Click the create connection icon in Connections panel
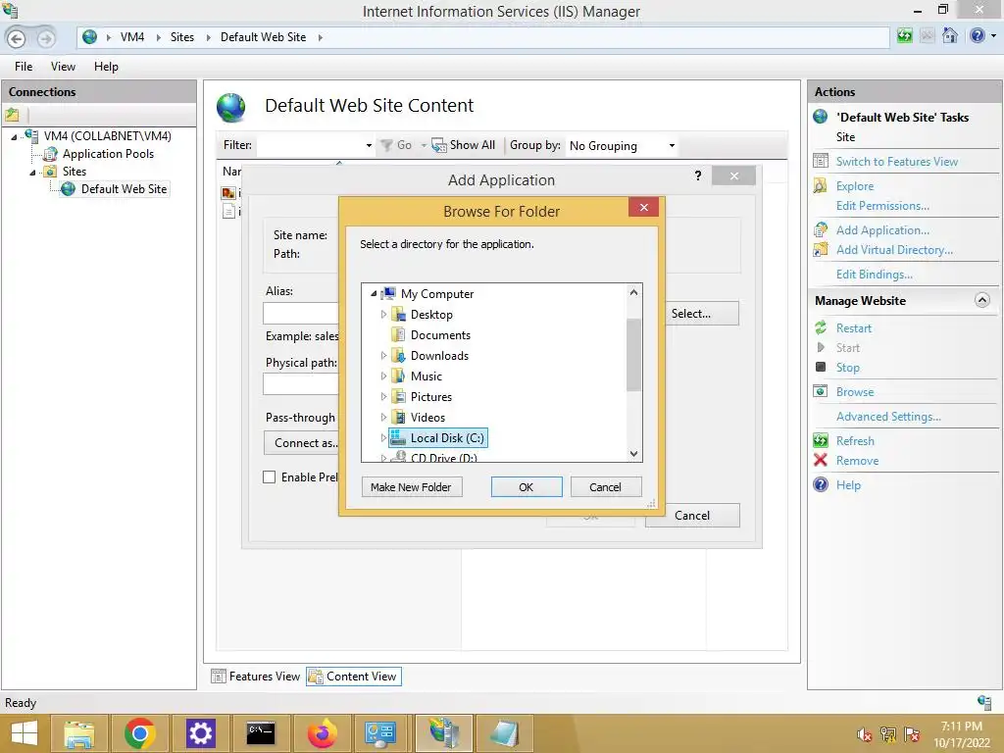Image resolution: width=1004 pixels, height=753 pixels. tap(12, 116)
